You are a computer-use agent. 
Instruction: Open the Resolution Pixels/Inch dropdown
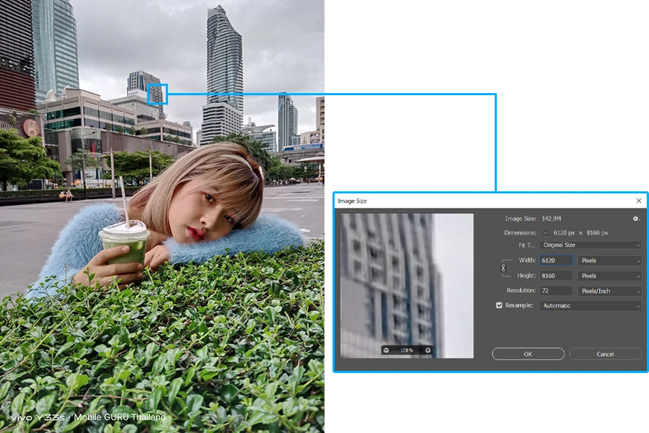coord(609,291)
